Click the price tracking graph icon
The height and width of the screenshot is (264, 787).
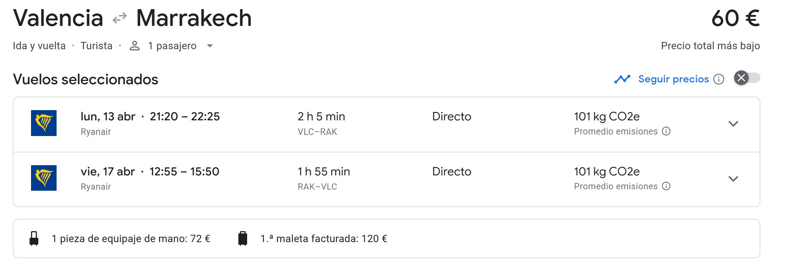(x=622, y=79)
